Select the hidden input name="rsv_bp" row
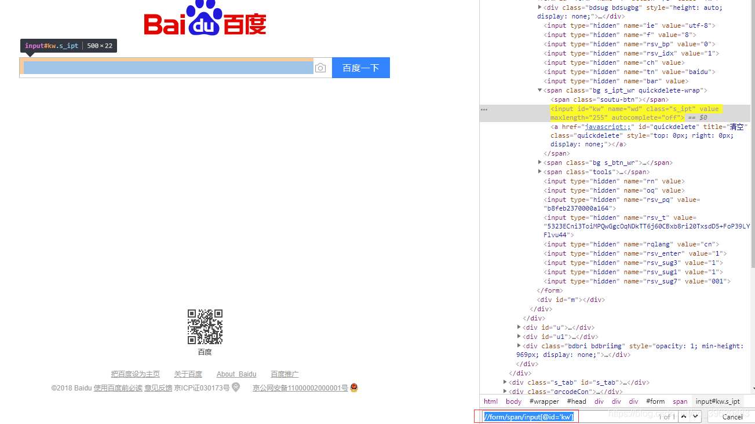Screen dimensions: 755x424 click(630, 44)
